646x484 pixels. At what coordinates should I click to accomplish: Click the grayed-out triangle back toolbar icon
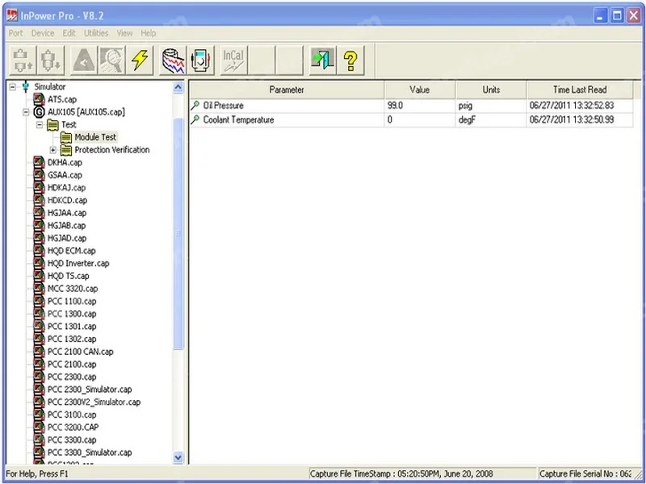84,60
